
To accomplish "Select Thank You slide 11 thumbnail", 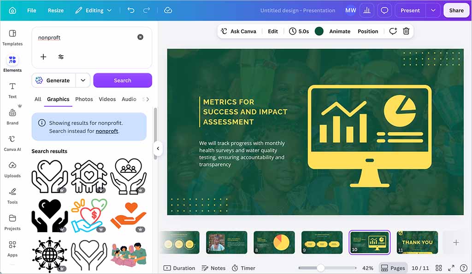I will (x=417, y=242).
